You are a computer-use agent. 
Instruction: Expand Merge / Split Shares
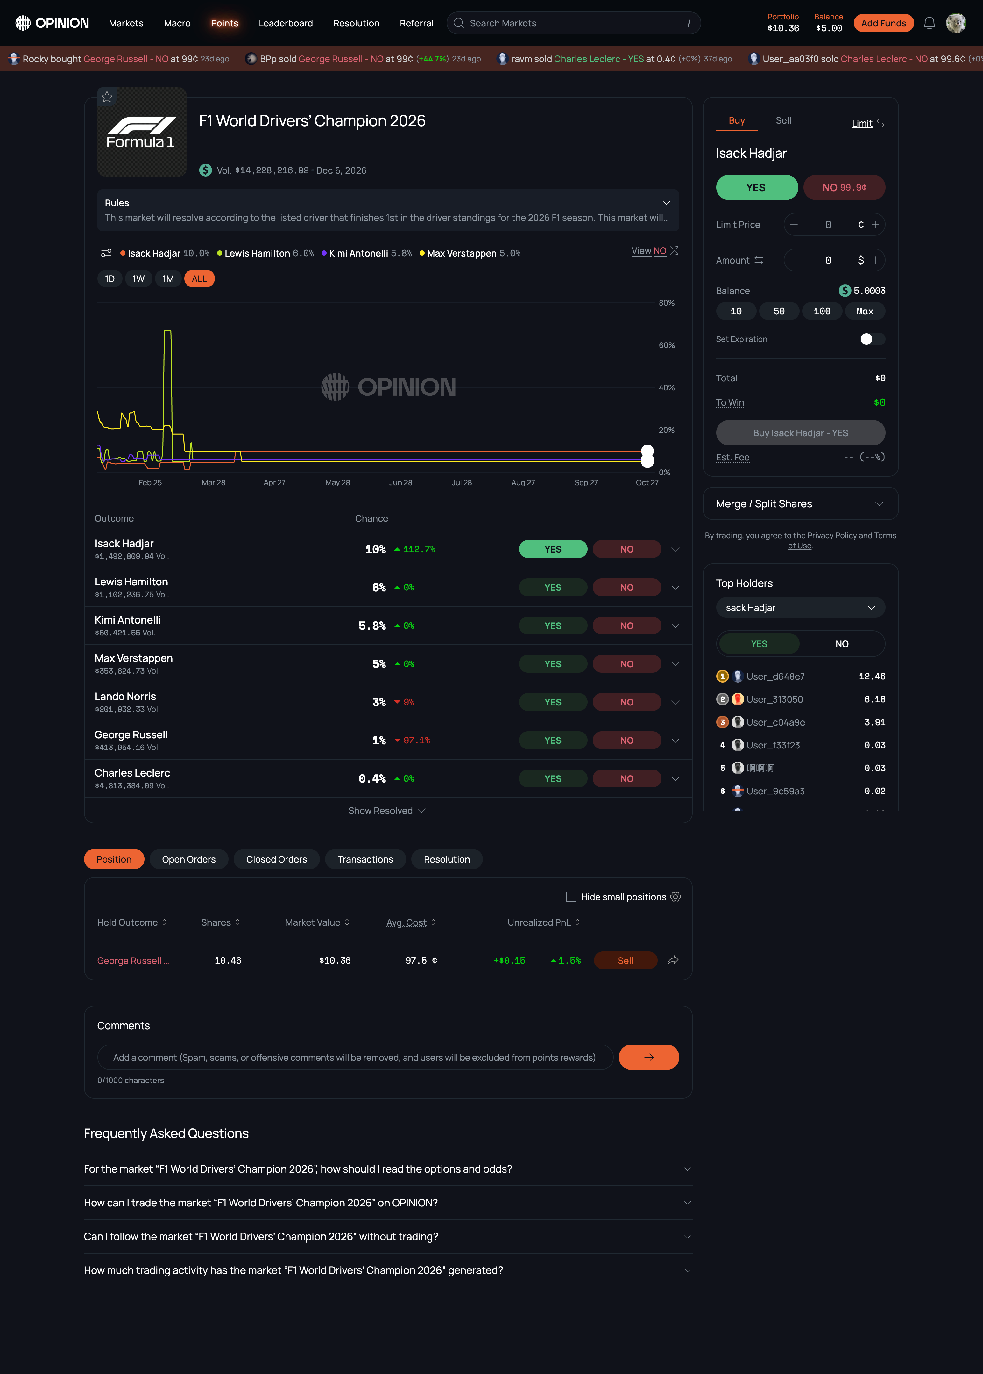point(800,503)
